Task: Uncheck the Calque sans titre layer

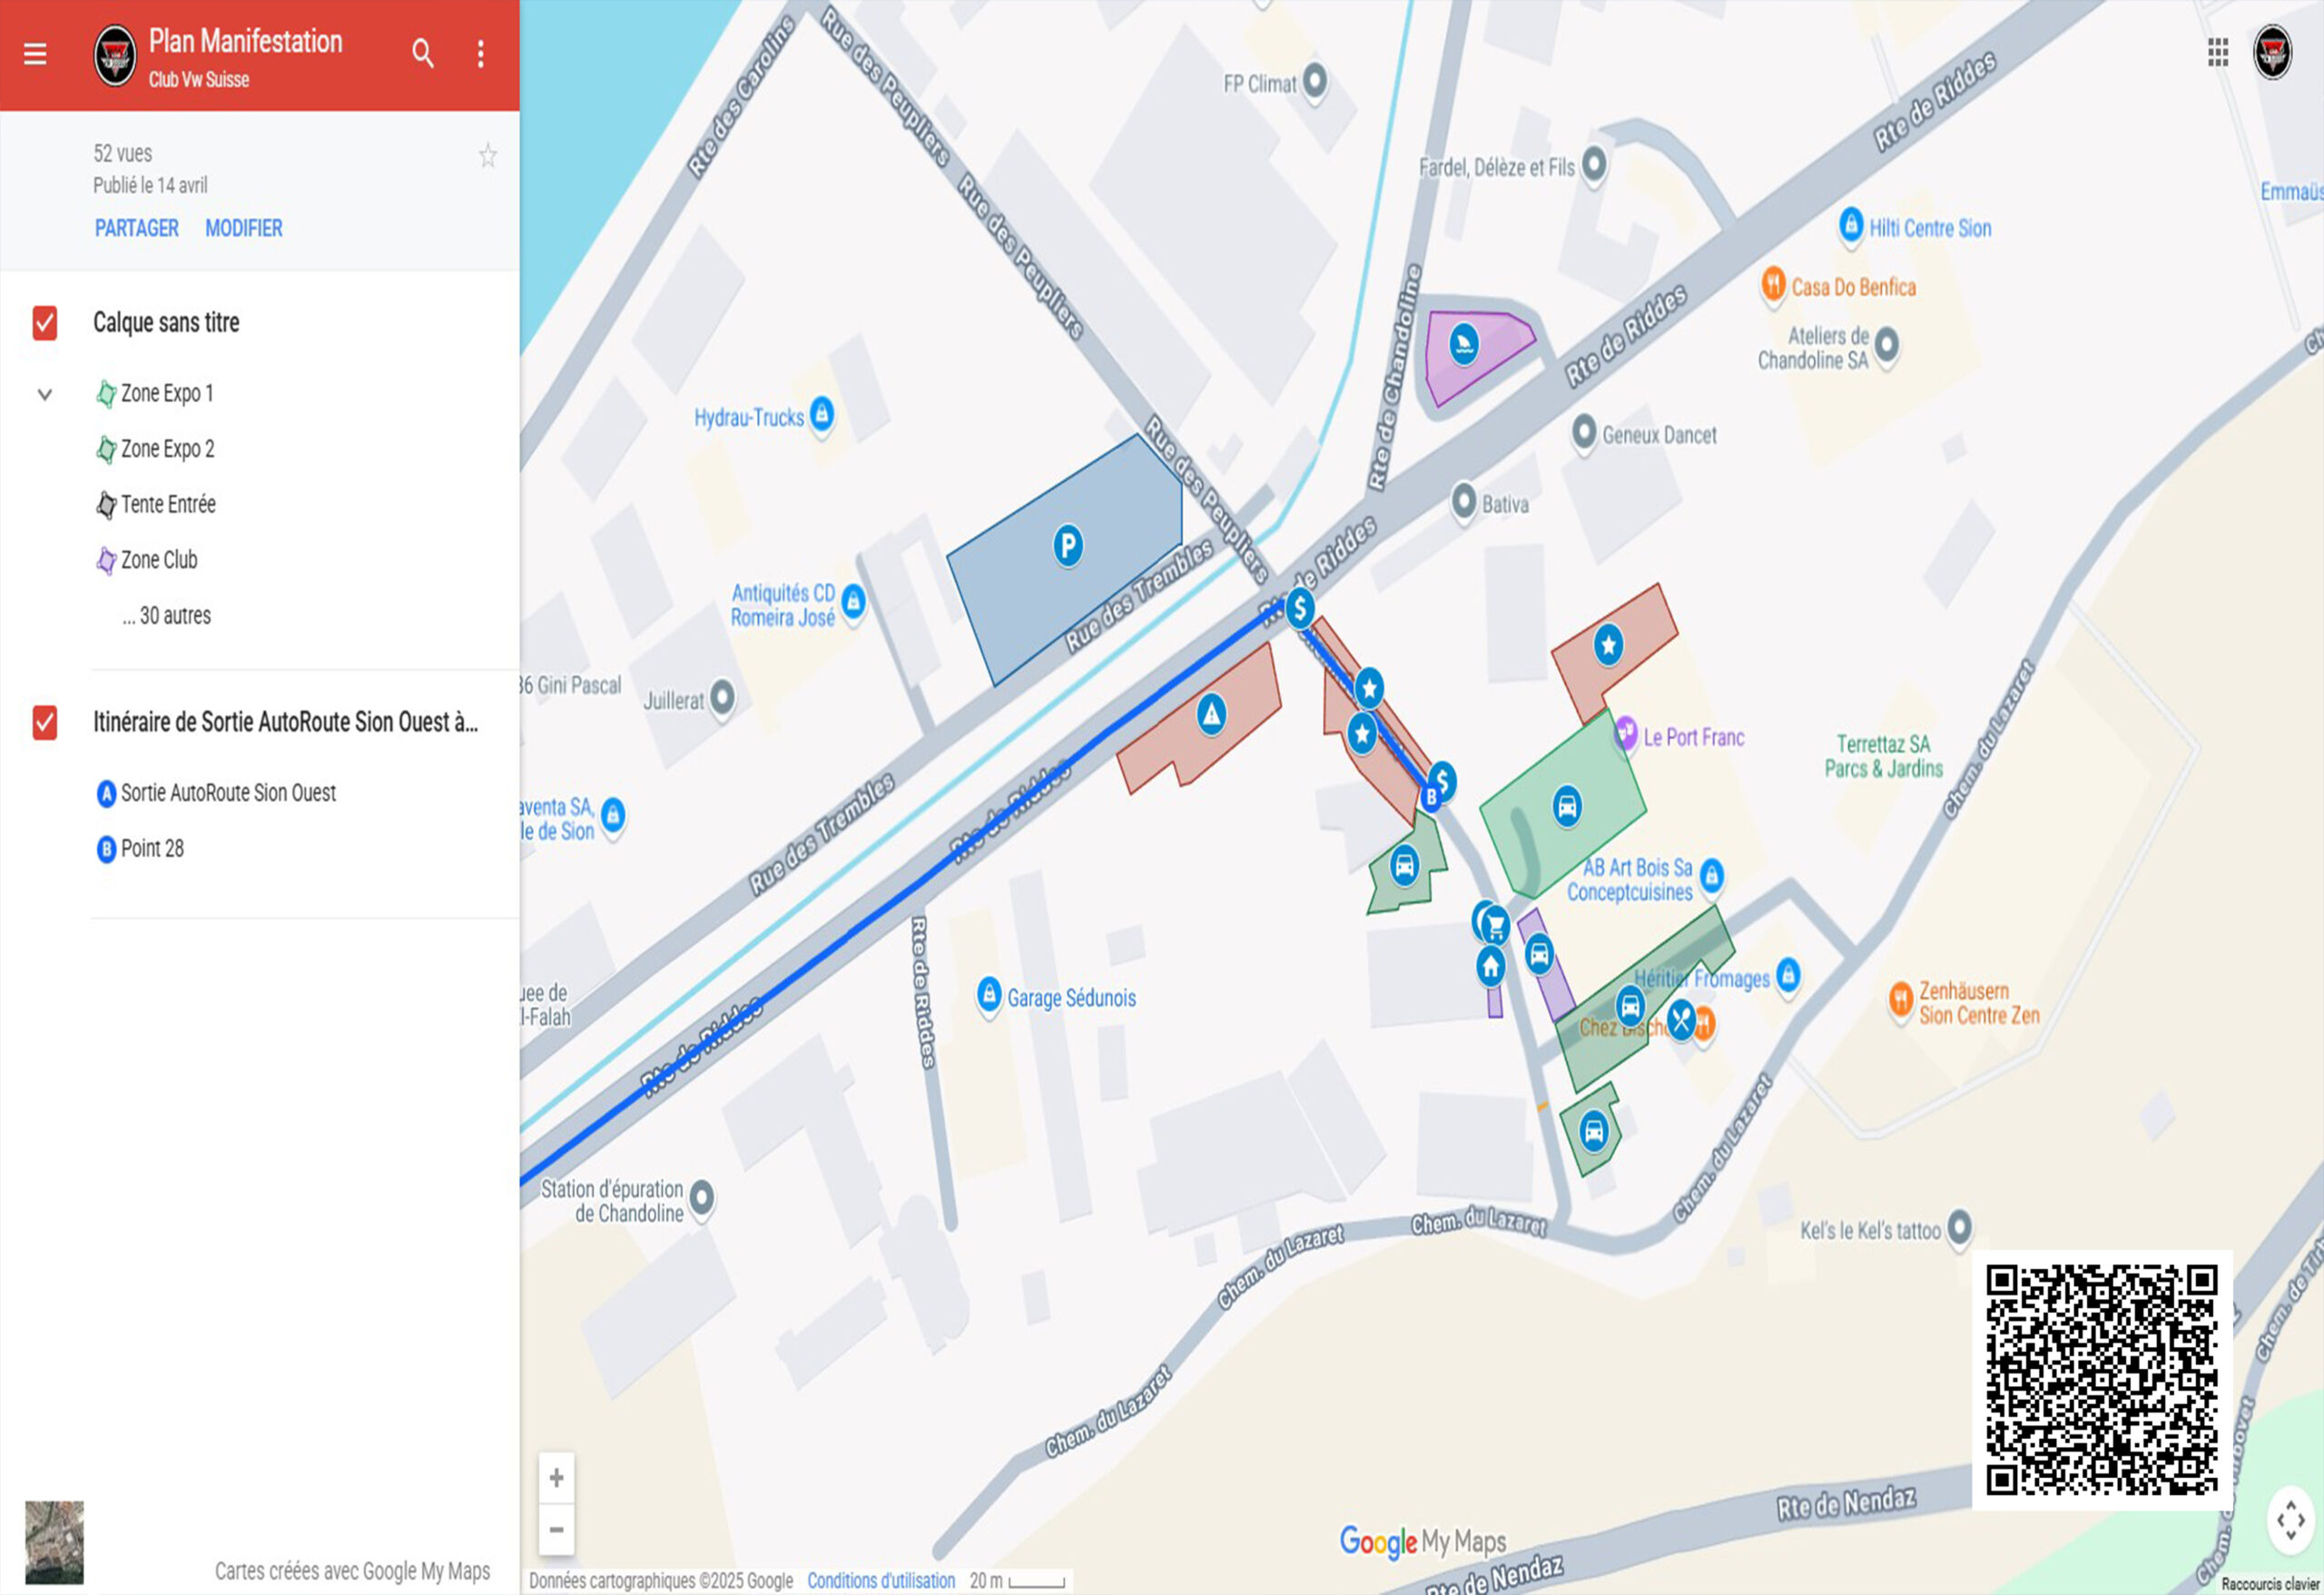Action: click(x=45, y=323)
